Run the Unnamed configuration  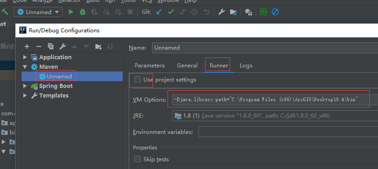(x=71, y=12)
